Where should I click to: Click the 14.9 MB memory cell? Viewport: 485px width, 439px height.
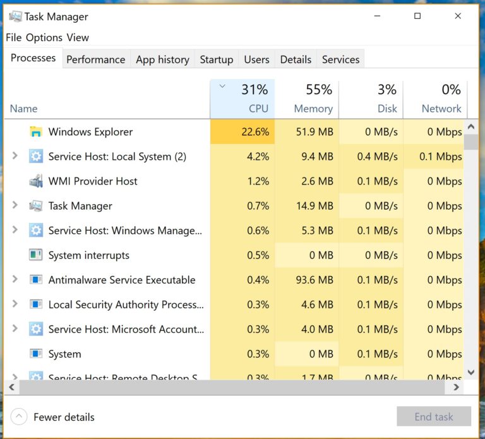[x=306, y=206]
